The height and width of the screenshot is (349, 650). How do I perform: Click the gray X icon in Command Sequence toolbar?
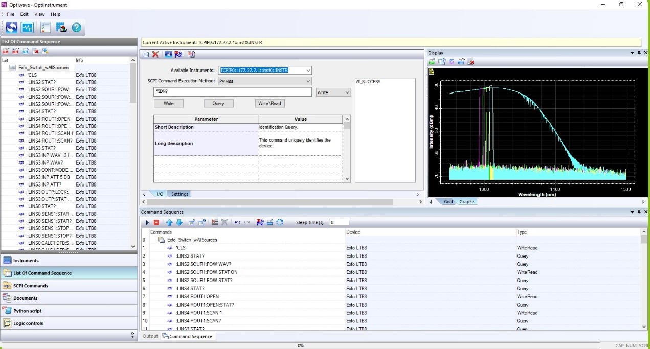(x=224, y=222)
